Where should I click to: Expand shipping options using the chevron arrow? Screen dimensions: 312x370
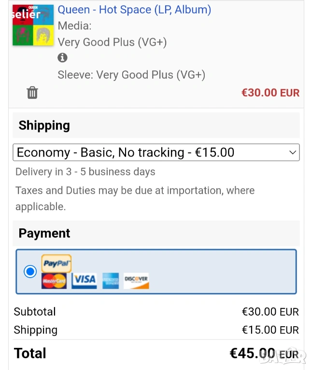292,153
